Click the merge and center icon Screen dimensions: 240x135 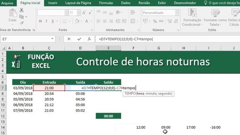[133, 21]
